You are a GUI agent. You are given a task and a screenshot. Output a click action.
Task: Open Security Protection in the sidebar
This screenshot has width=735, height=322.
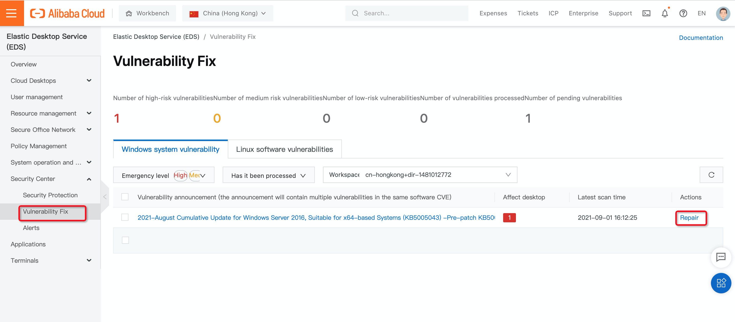[x=50, y=195]
